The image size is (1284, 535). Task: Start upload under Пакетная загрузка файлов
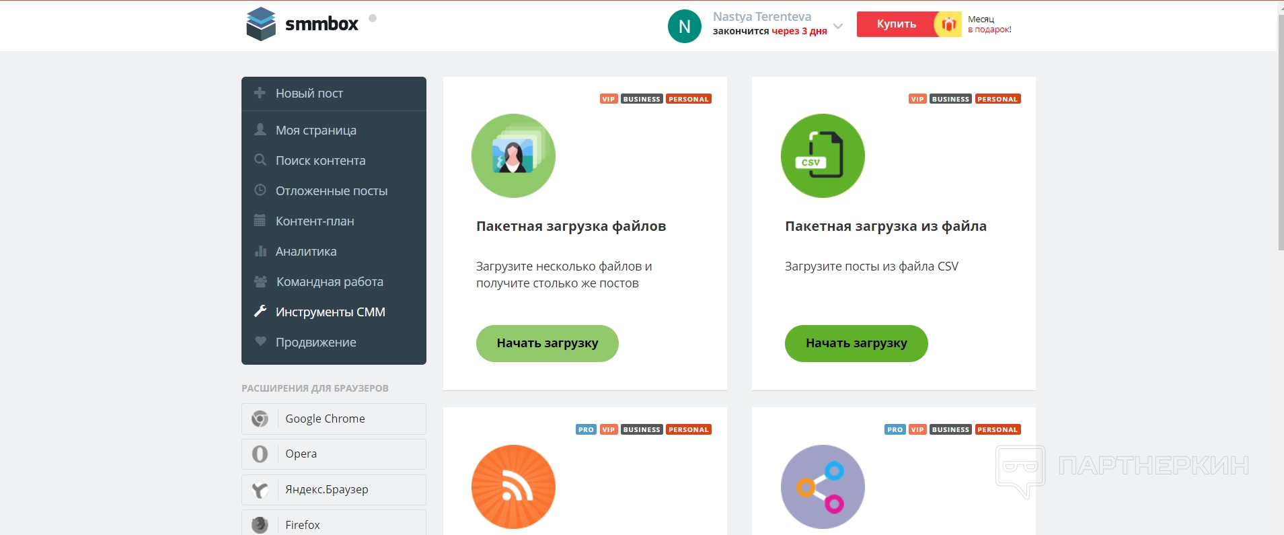coord(547,343)
